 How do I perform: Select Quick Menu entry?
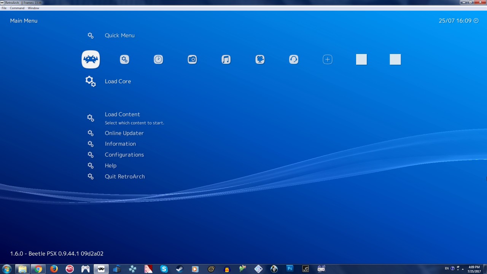pyautogui.click(x=120, y=35)
